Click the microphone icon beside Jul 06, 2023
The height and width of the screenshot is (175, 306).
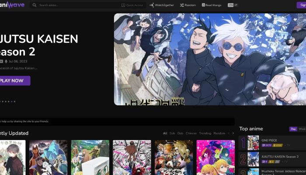[6, 61]
